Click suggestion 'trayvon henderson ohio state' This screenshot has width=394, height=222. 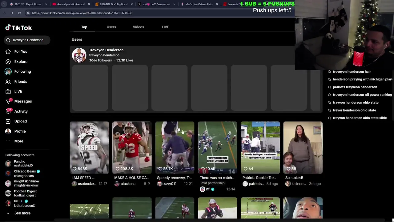coord(356,102)
